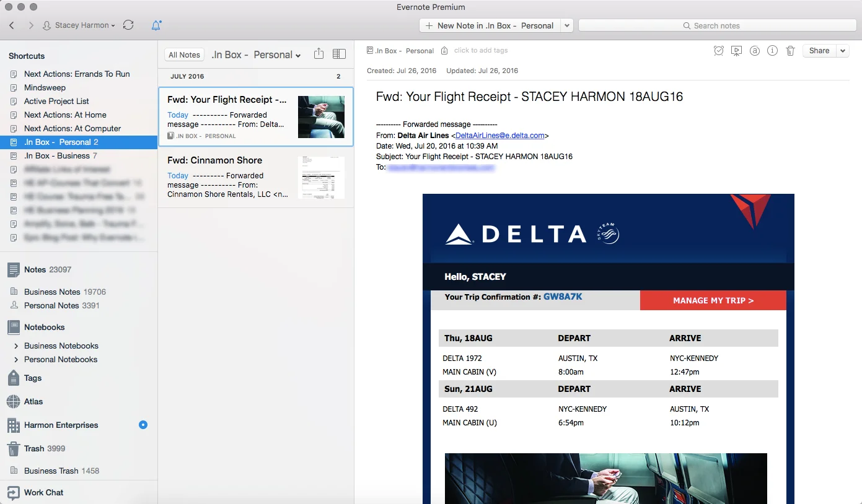Go forward with the right arrow

[x=31, y=25]
